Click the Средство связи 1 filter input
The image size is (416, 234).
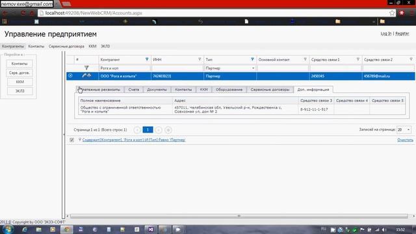point(335,68)
